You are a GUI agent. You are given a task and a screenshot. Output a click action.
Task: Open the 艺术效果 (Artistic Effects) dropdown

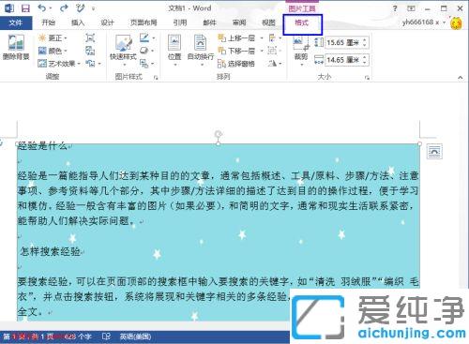tap(59, 64)
